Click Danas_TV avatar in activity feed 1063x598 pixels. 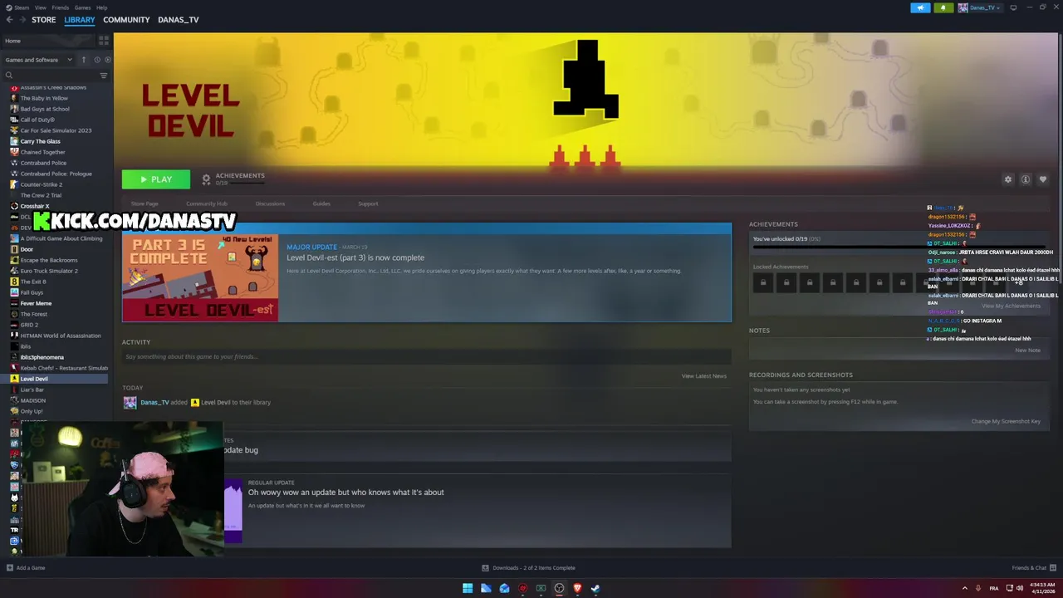coord(130,403)
